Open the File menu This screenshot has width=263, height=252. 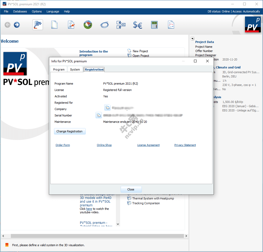coord(6,11)
